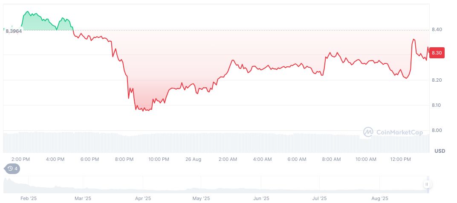
Task: Select Aug '25 in the navigator timeline
Action: point(379,198)
